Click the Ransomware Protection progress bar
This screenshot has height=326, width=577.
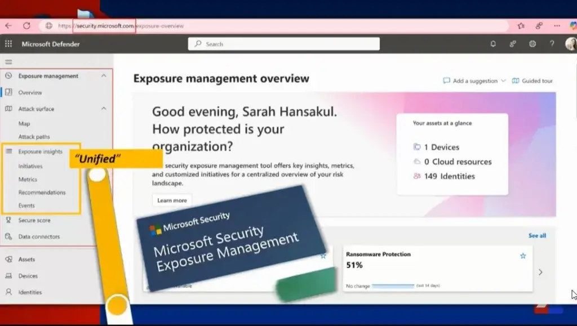[393, 285]
